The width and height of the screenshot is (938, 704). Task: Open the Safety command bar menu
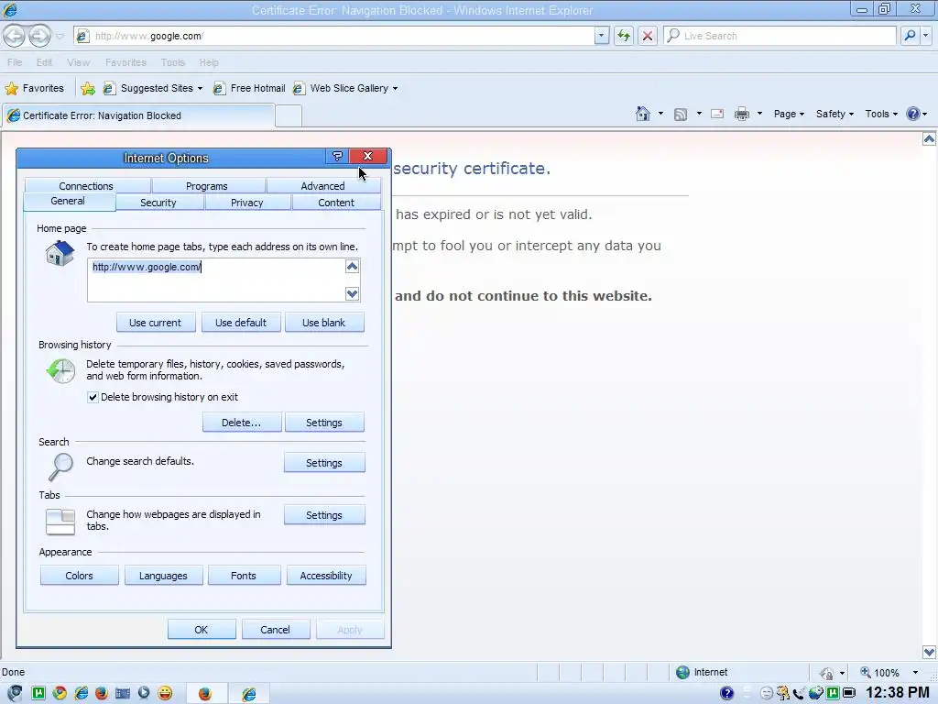click(x=834, y=114)
